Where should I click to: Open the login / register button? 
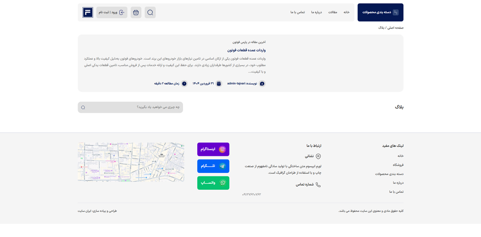coord(112,12)
